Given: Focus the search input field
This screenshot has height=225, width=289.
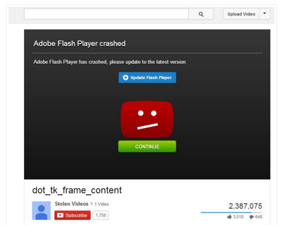Looking at the screenshot, I should (106, 14).
